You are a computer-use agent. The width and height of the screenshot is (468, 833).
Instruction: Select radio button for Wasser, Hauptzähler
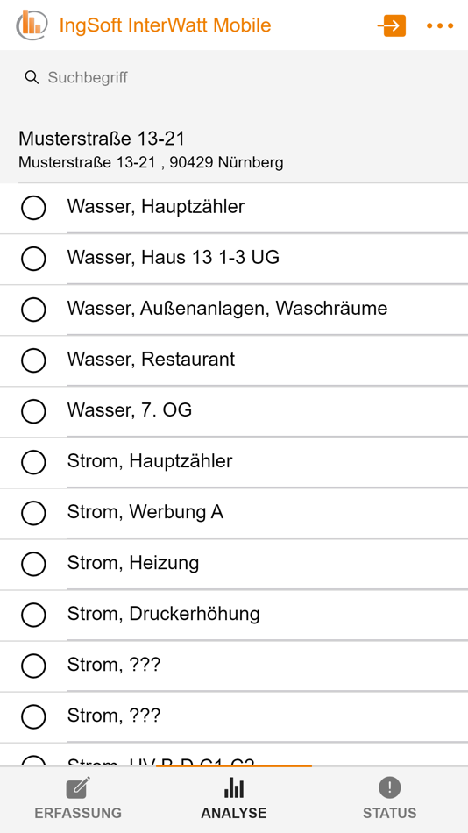[x=33, y=207]
